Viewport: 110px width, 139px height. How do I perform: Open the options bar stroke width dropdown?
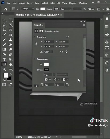coord(70,9)
